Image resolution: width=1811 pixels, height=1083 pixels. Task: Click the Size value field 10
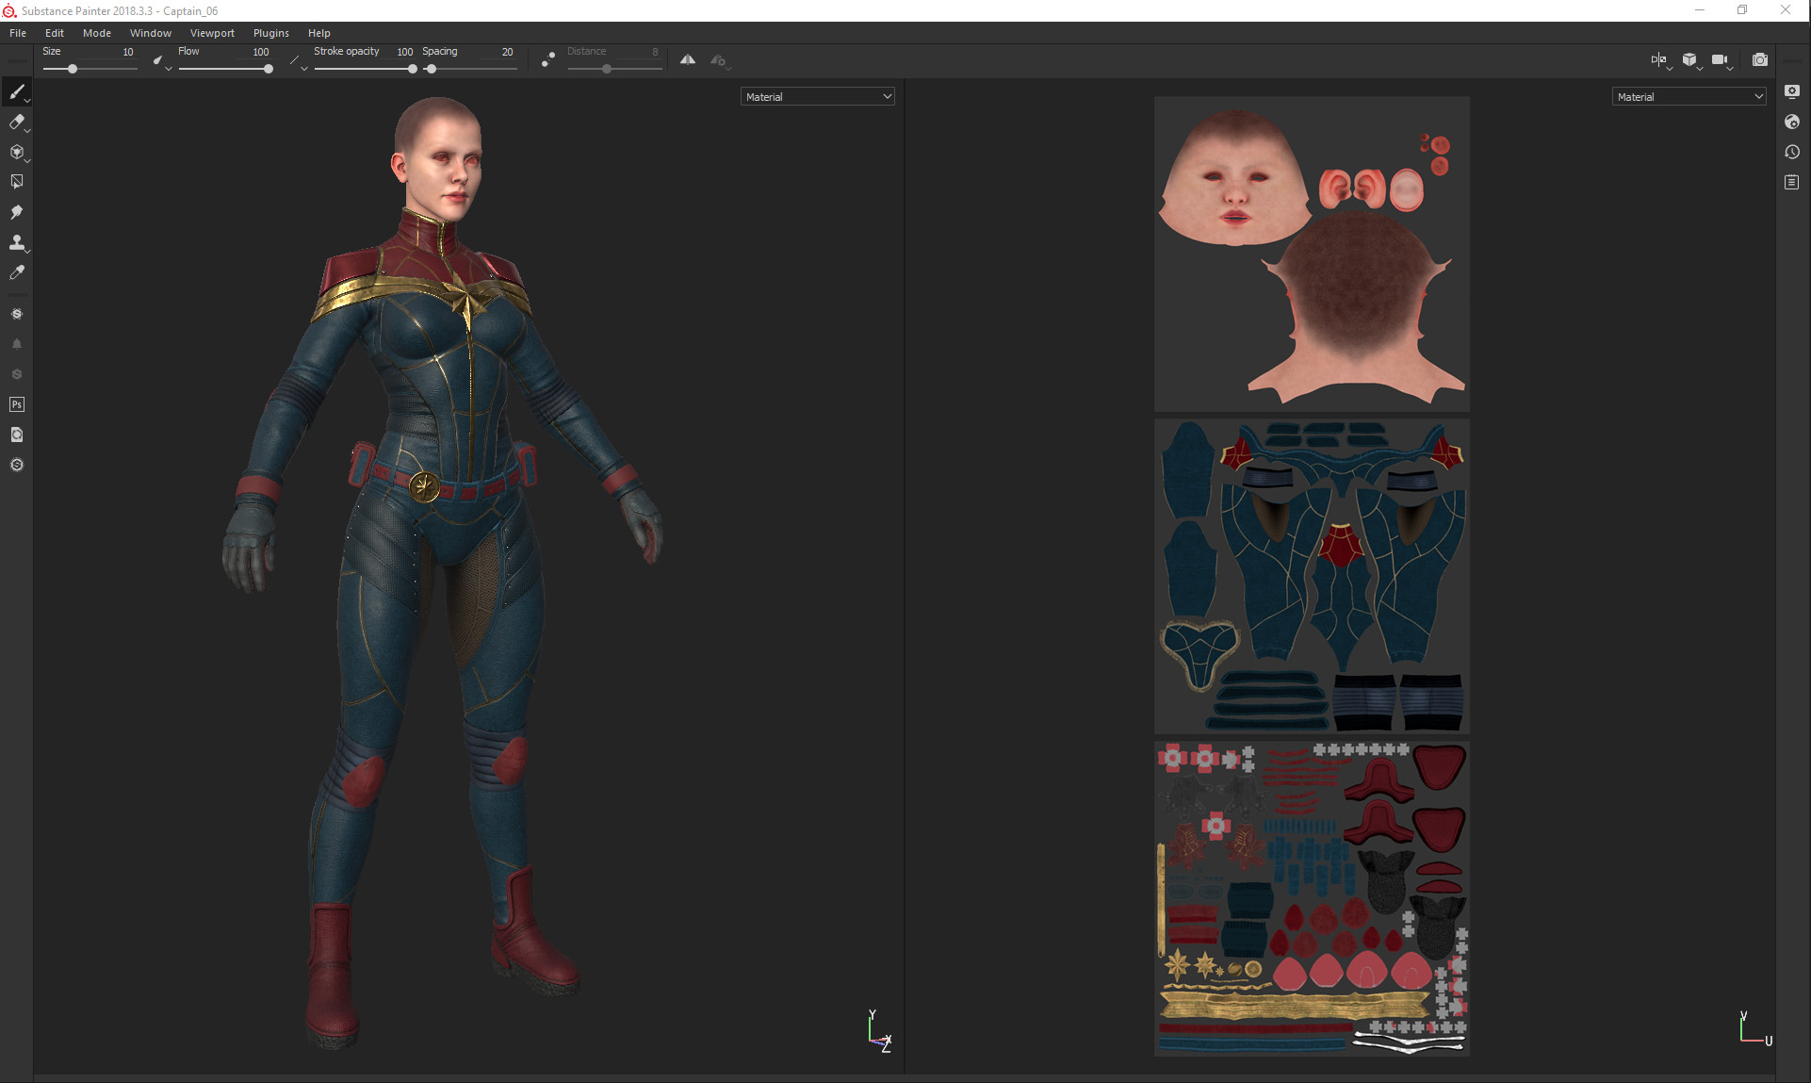127,52
